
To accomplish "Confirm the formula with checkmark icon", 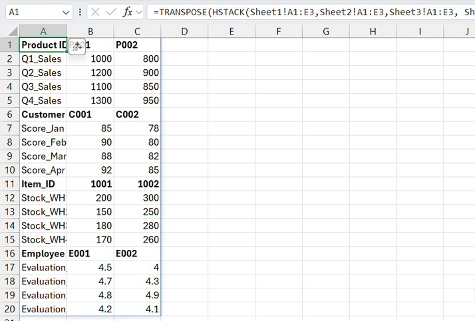I will tap(111, 12).
